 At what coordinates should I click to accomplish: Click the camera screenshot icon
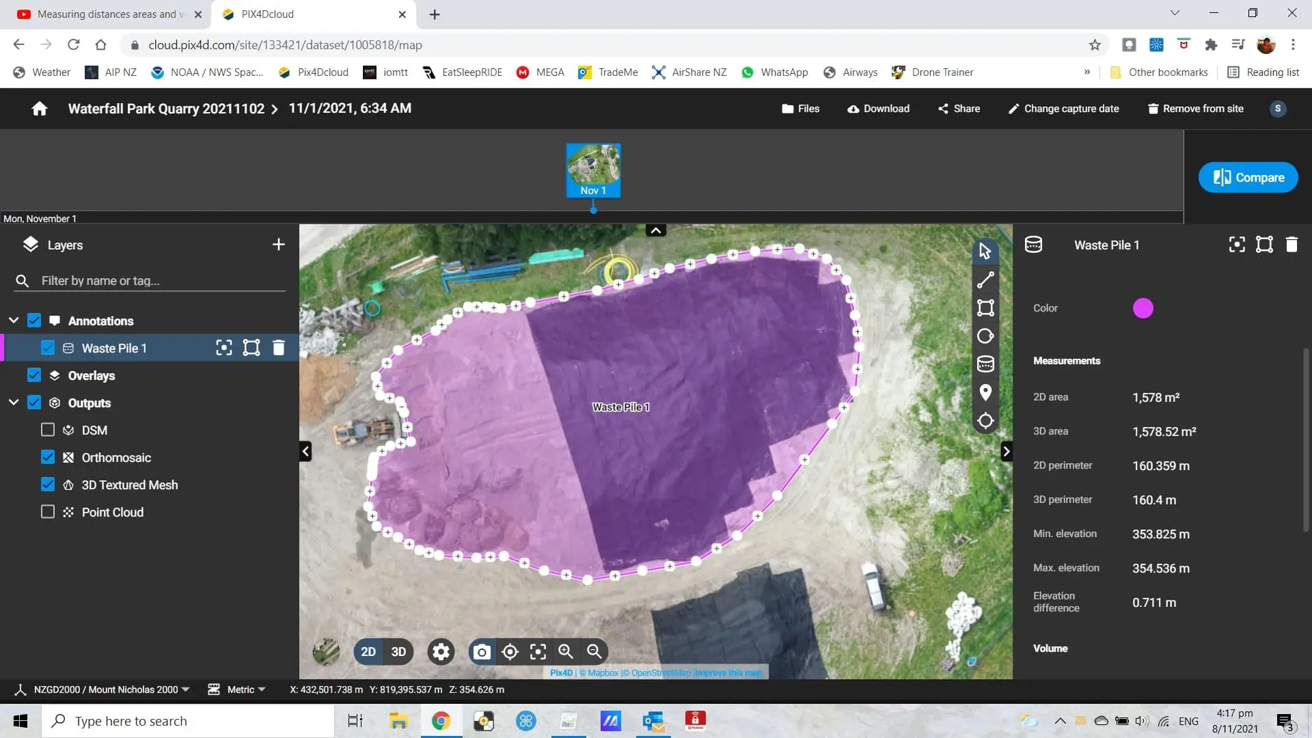(x=482, y=652)
